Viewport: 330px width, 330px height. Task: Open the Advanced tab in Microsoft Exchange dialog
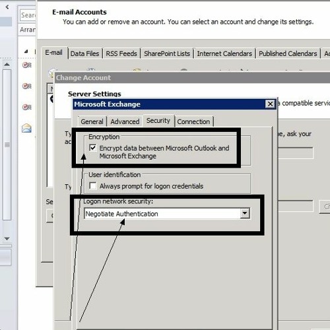(125, 121)
